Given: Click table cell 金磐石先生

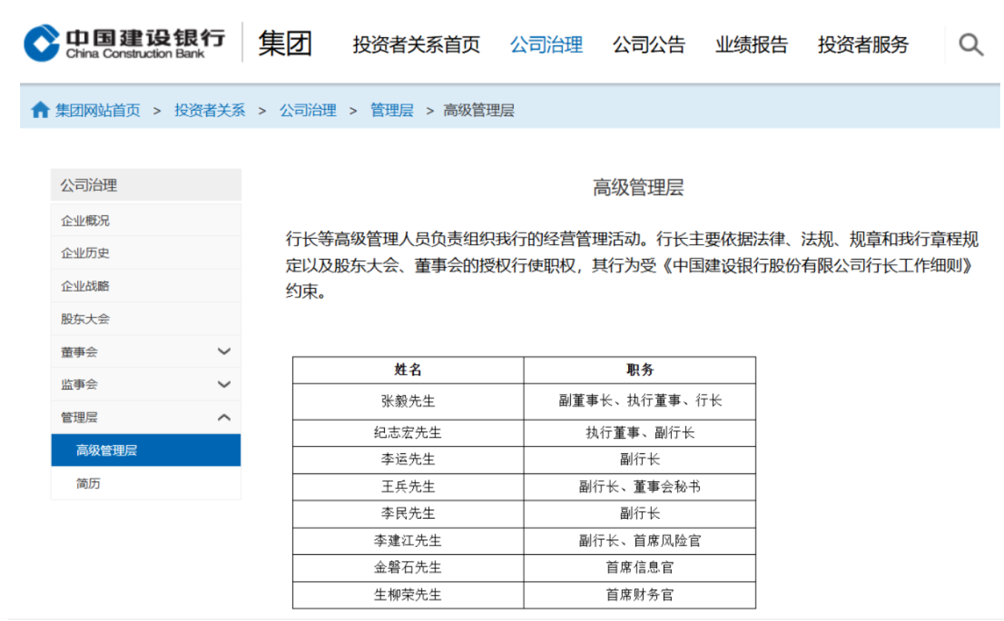Looking at the screenshot, I should 408,568.
